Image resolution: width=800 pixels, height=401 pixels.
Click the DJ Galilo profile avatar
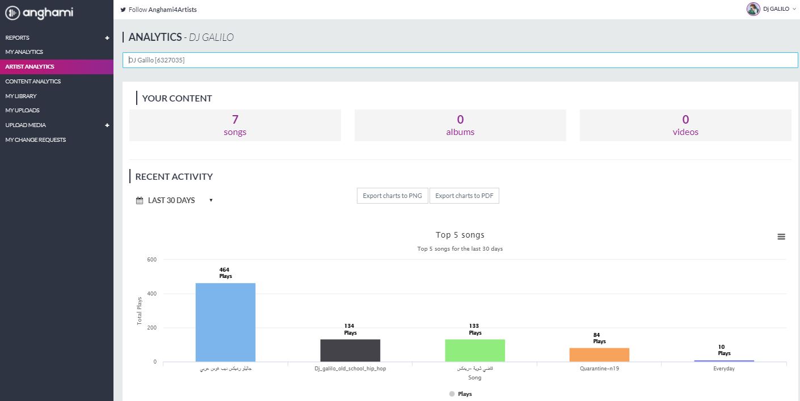tap(753, 9)
